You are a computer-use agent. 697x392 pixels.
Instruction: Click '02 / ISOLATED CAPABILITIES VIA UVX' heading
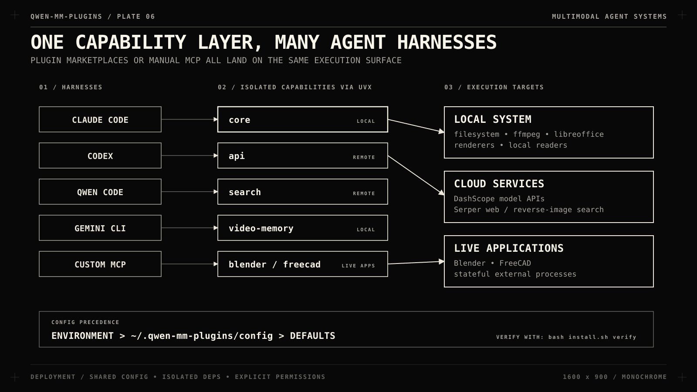(x=295, y=87)
